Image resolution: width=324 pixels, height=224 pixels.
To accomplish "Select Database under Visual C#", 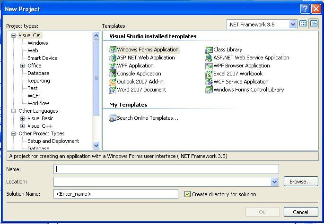I will point(38,73).
